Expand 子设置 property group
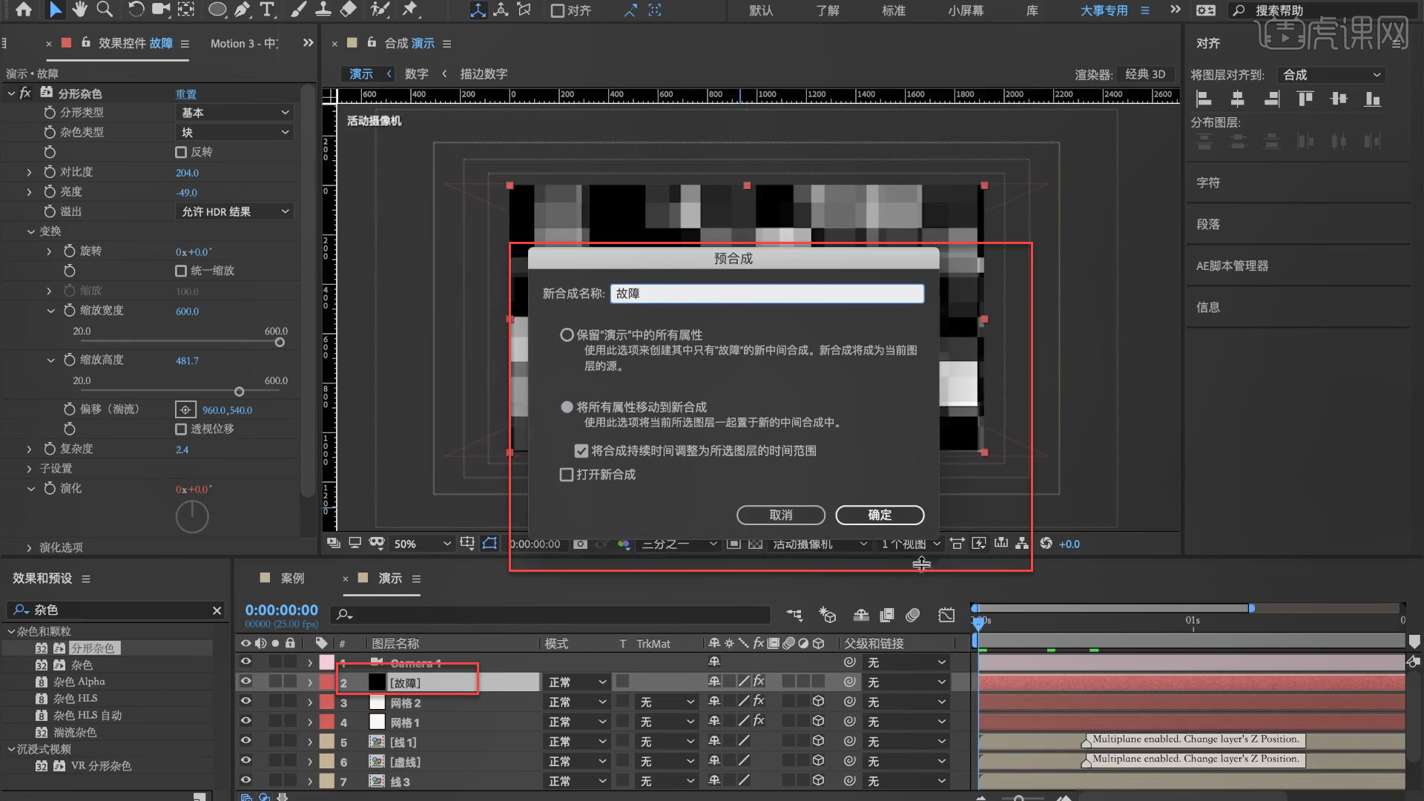 [x=29, y=469]
